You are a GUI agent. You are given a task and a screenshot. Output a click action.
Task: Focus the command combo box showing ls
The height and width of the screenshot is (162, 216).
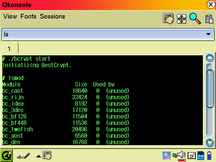click(108, 34)
